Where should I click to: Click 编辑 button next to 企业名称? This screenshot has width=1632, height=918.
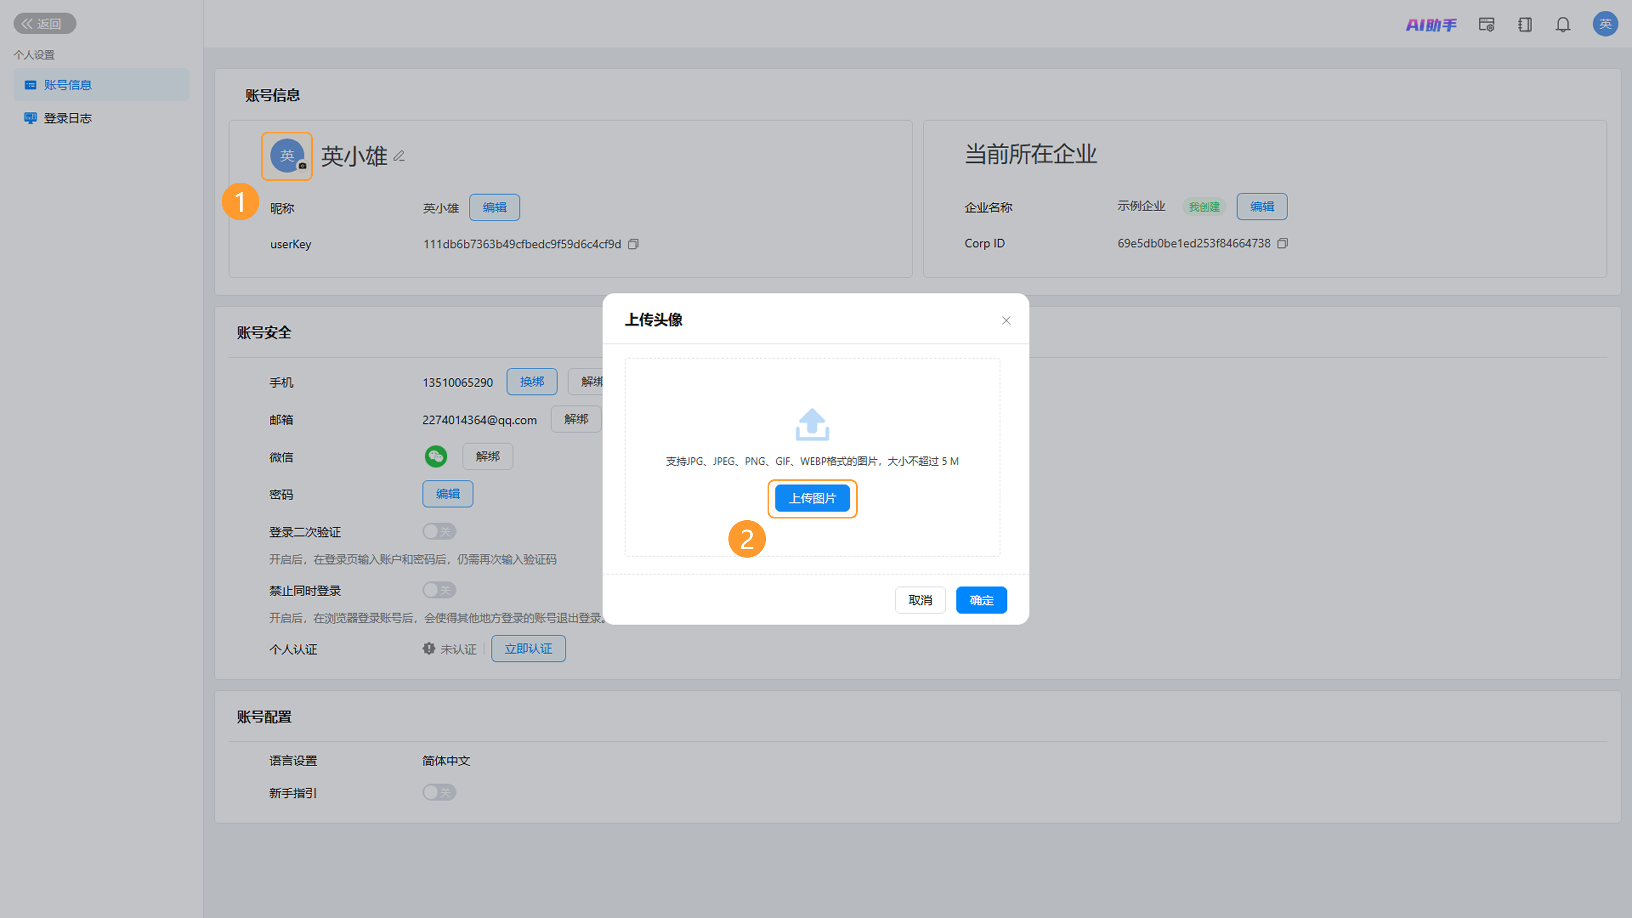(x=1261, y=207)
